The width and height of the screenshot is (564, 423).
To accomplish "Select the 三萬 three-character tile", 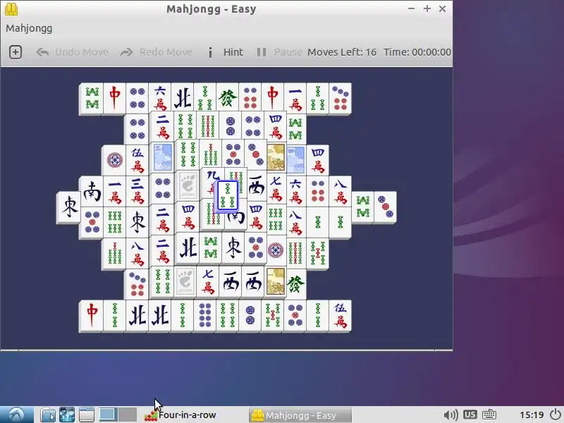I will coord(137,191).
